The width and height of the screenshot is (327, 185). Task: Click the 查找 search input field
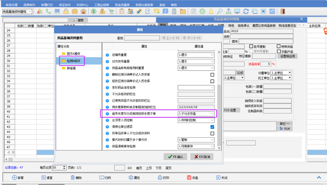coord(142,38)
